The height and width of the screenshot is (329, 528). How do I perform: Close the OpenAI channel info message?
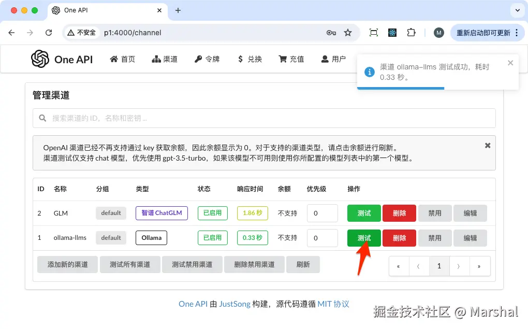pyautogui.click(x=488, y=146)
